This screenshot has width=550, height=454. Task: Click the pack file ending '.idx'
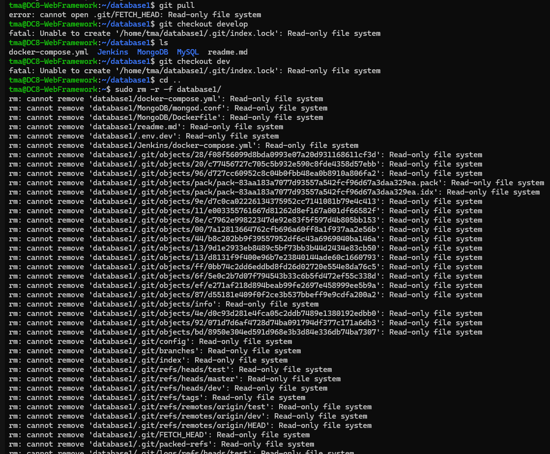pos(263,192)
